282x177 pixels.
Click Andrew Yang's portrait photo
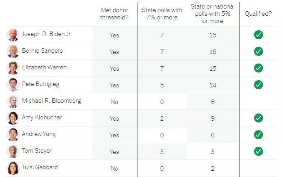(x=13, y=135)
